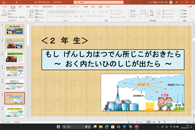Increase font size with the large A icon
Image resolution: width=195 pixels, height=130 pixels.
[x=77, y=12]
